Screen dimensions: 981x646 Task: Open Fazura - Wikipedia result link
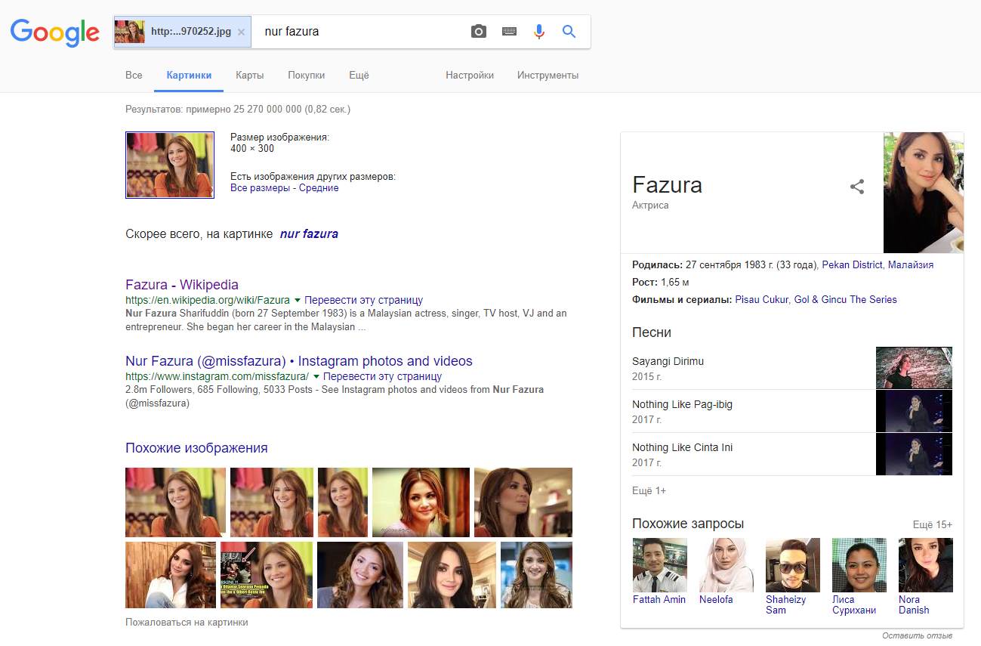click(182, 285)
